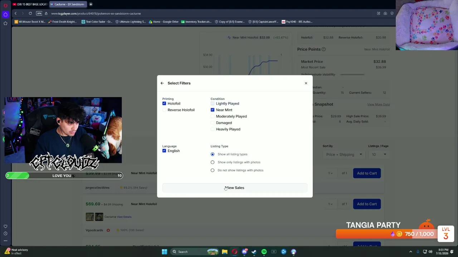
Task: Open the View More Data link
Action: click(378, 105)
